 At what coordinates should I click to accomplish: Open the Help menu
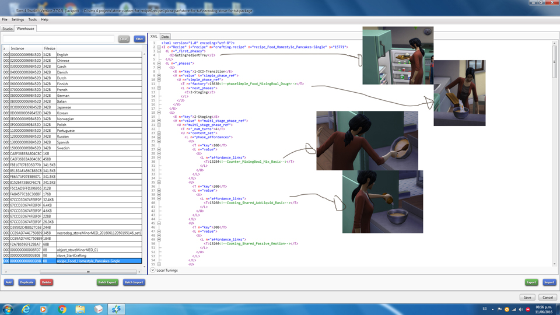pyautogui.click(x=45, y=20)
